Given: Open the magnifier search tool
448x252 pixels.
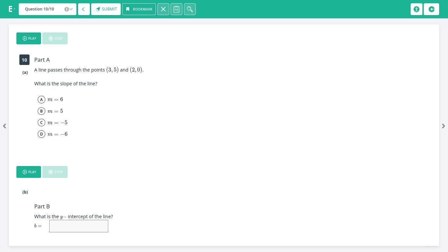Looking at the screenshot, I should (x=190, y=9).
